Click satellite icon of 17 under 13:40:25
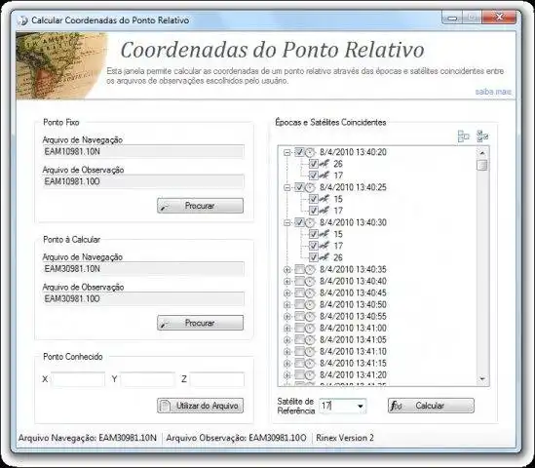This screenshot has height=468, width=535. click(x=325, y=211)
